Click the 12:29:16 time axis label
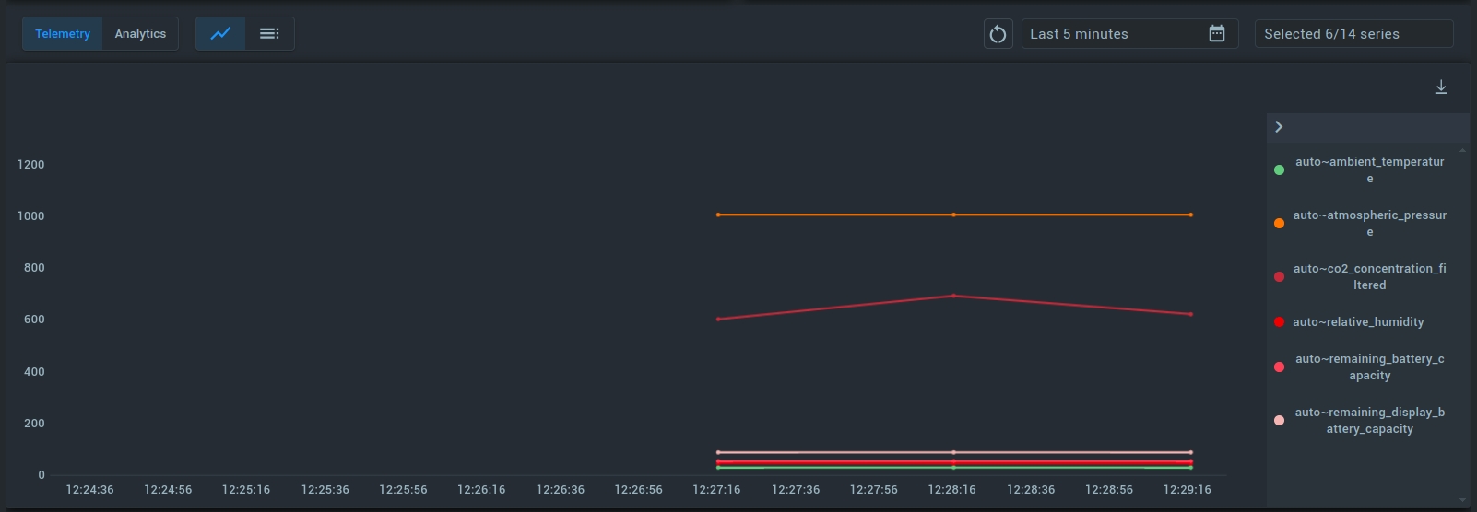This screenshot has width=1477, height=512. tap(1188, 490)
